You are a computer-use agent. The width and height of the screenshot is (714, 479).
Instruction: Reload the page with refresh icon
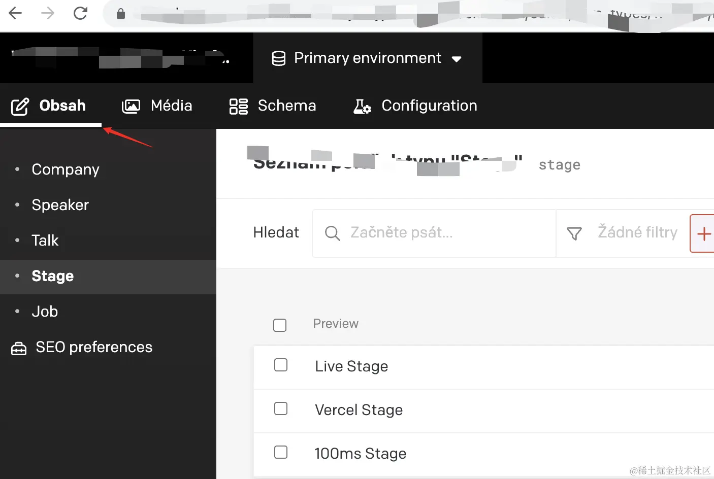80,13
